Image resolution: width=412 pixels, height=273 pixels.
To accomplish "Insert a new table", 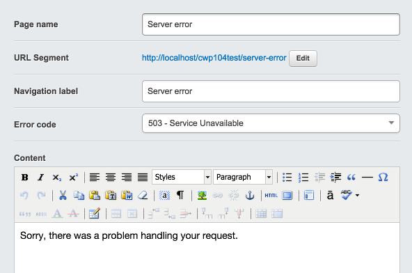I will click(x=95, y=213).
